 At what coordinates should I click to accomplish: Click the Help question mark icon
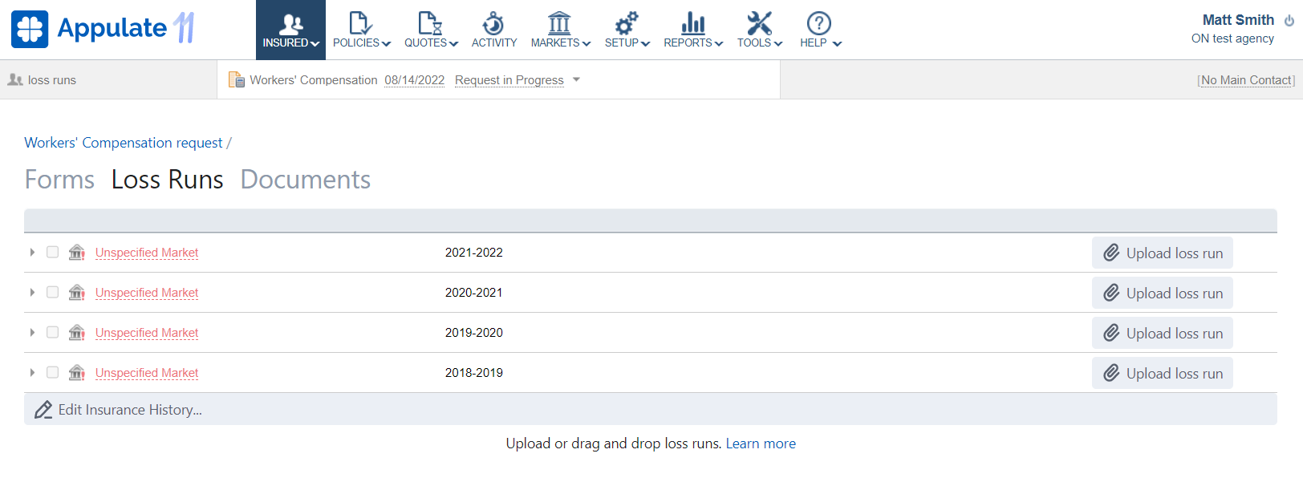click(x=818, y=23)
